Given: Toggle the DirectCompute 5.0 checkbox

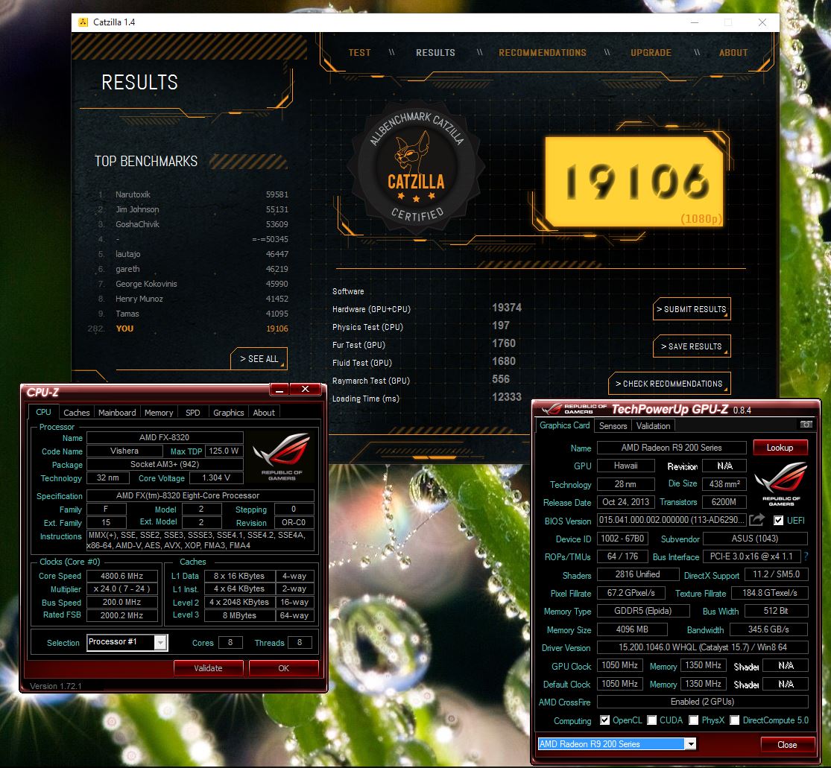Looking at the screenshot, I should 735,720.
